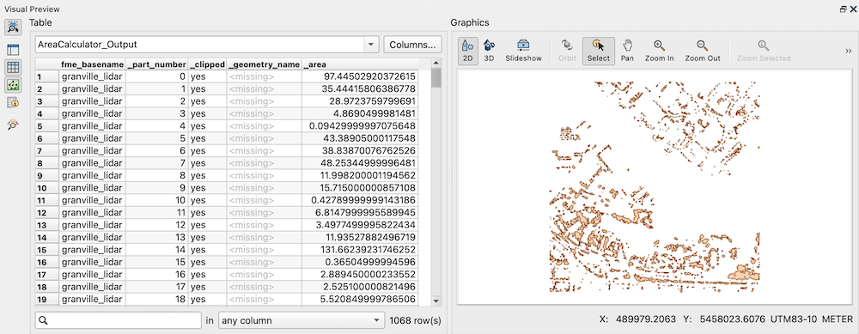Click _clipped 'yes' cell in row 9

(x=206, y=176)
